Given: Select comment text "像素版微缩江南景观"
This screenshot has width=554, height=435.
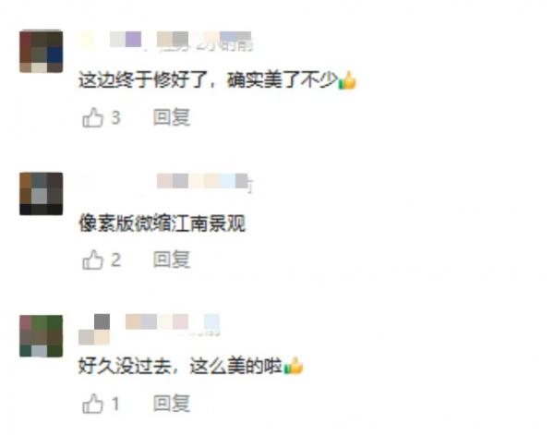Looking at the screenshot, I should pos(162,223).
